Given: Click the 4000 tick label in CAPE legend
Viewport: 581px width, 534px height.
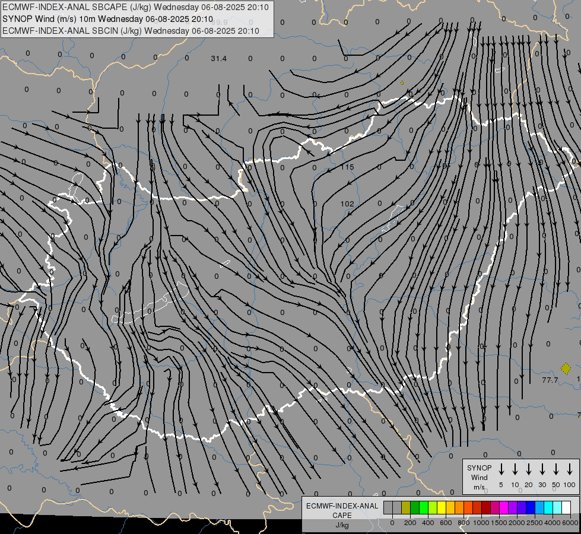Looking at the screenshot, I should [553, 523].
